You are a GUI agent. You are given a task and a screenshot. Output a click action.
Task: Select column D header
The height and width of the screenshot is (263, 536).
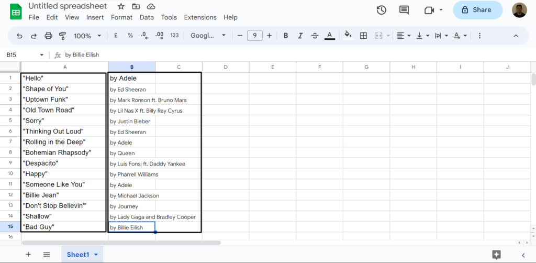click(x=226, y=67)
